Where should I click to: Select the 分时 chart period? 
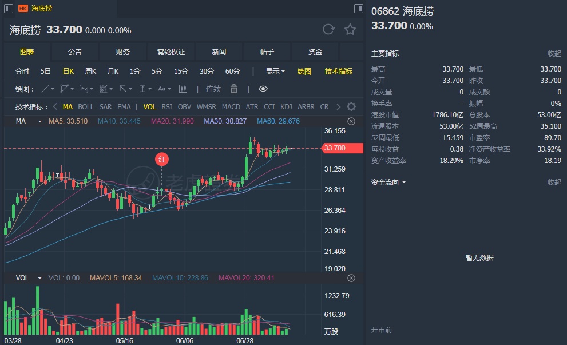click(22, 72)
